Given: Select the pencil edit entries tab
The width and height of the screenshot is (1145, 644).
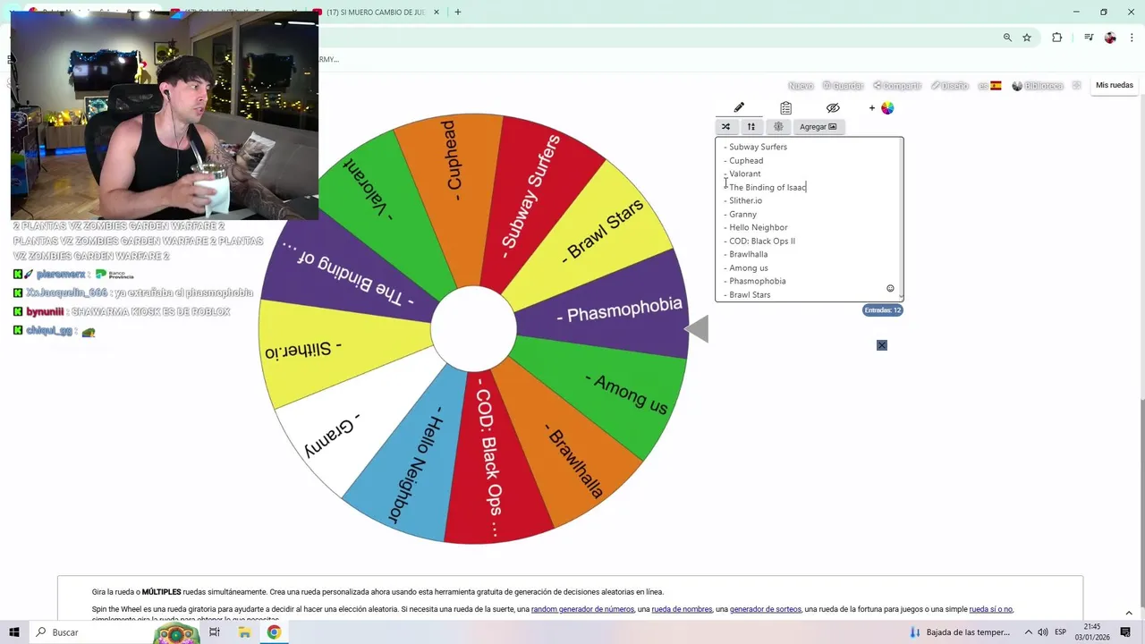Looking at the screenshot, I should (739, 107).
